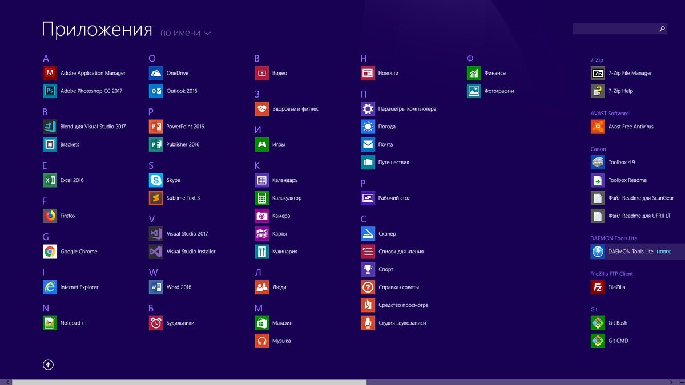
Task: Open Спорт trophy icon
Action: point(368,269)
